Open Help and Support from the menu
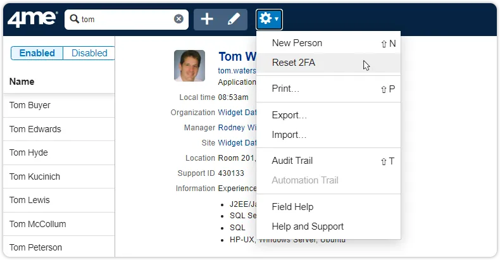This screenshot has width=500, height=260. point(328,227)
